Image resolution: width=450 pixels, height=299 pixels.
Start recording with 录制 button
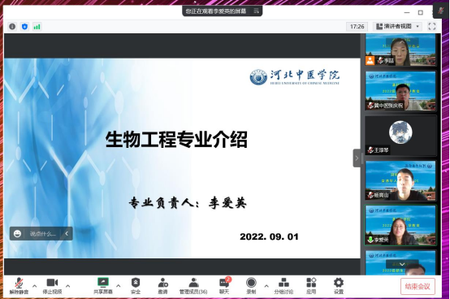click(251, 285)
